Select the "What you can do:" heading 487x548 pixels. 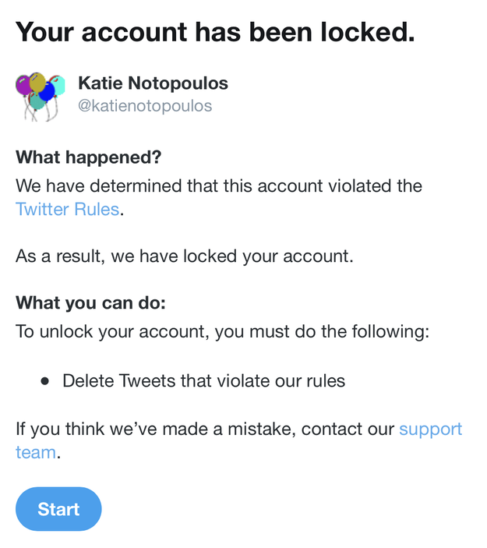click(x=91, y=302)
